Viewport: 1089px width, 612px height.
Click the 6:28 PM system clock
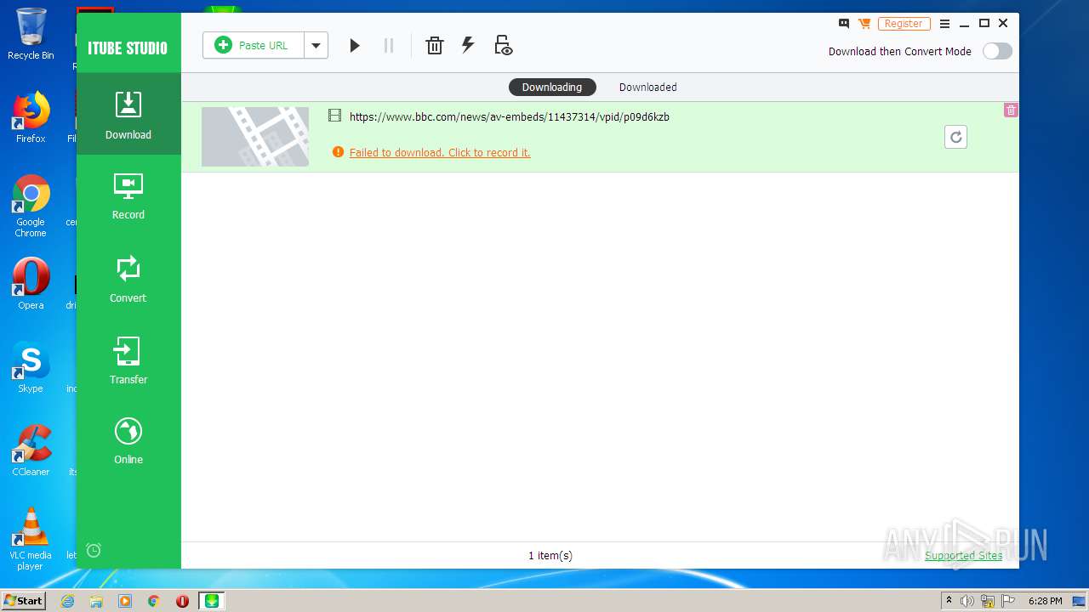click(x=1045, y=601)
